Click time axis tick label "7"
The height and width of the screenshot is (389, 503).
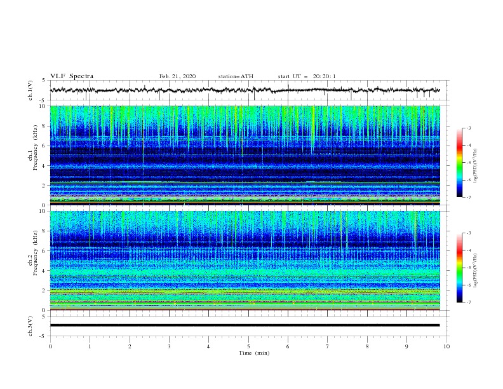(328, 346)
